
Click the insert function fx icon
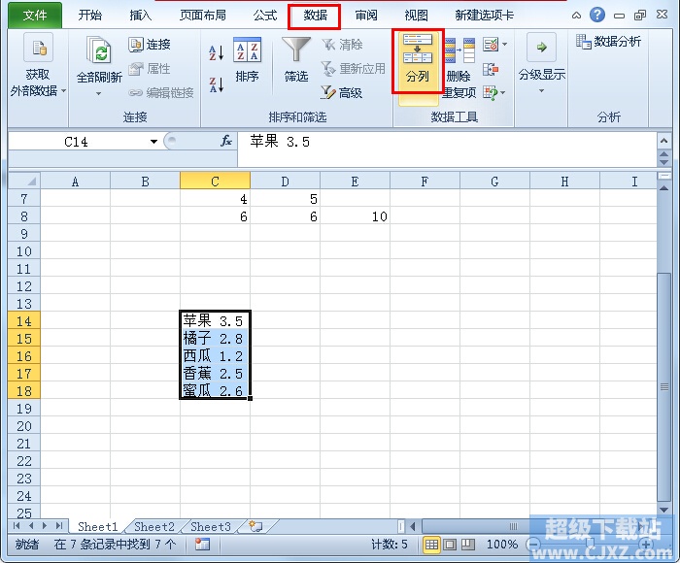pos(226,142)
